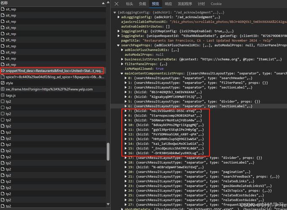This screenshot has width=287, height=210.
Task: Expand item 11 bizId gqVl3RprESEqkIPeJH0yOg
Action: (126, 129)
